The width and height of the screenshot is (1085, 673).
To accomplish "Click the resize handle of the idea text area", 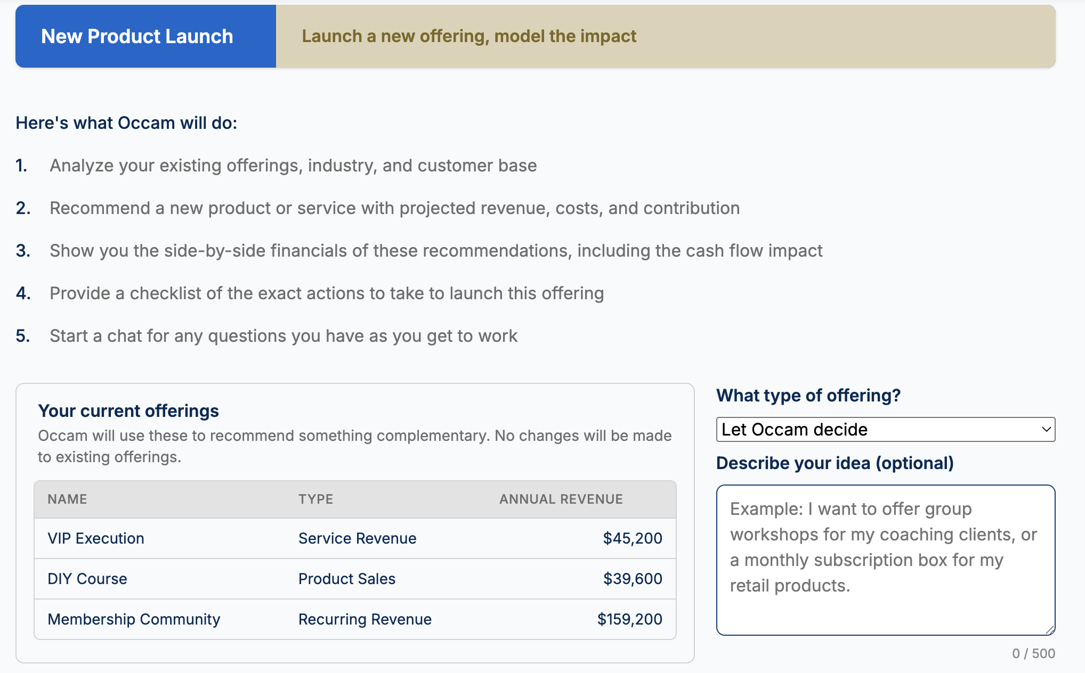I will pos(1050,630).
